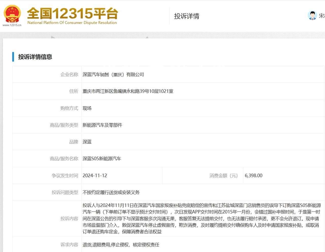Viewport: 325px width, 252px height.
Task: Click the 购物方式 field label
Action: 69,108
